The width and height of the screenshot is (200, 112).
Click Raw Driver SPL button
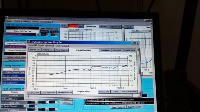click(33, 93)
